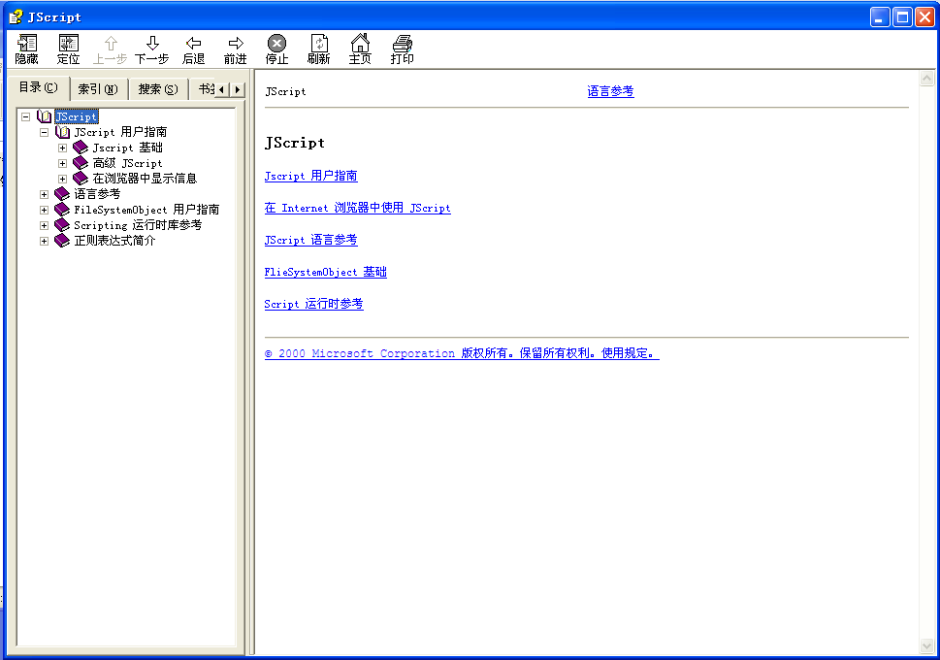Click the book icon for FileSystemObject 用户指南

[62, 210]
